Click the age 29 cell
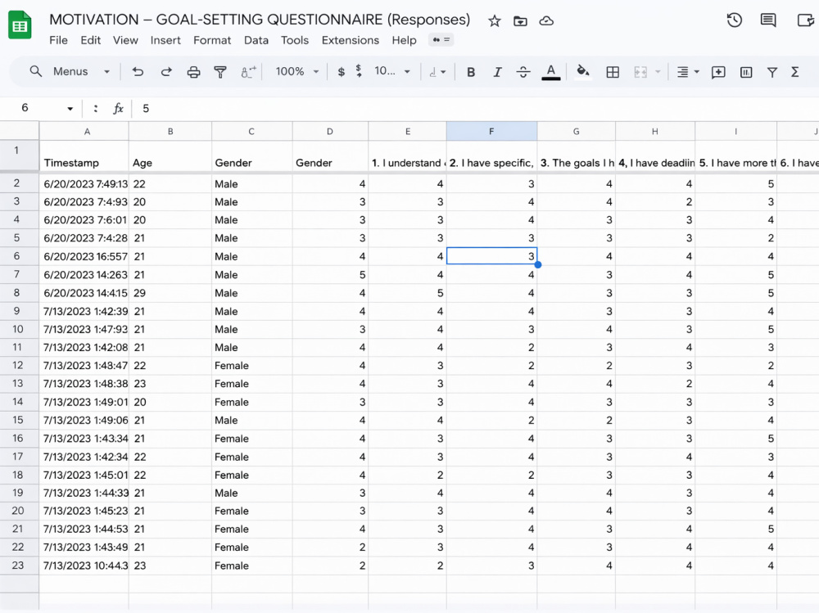The width and height of the screenshot is (819, 613). (x=170, y=293)
